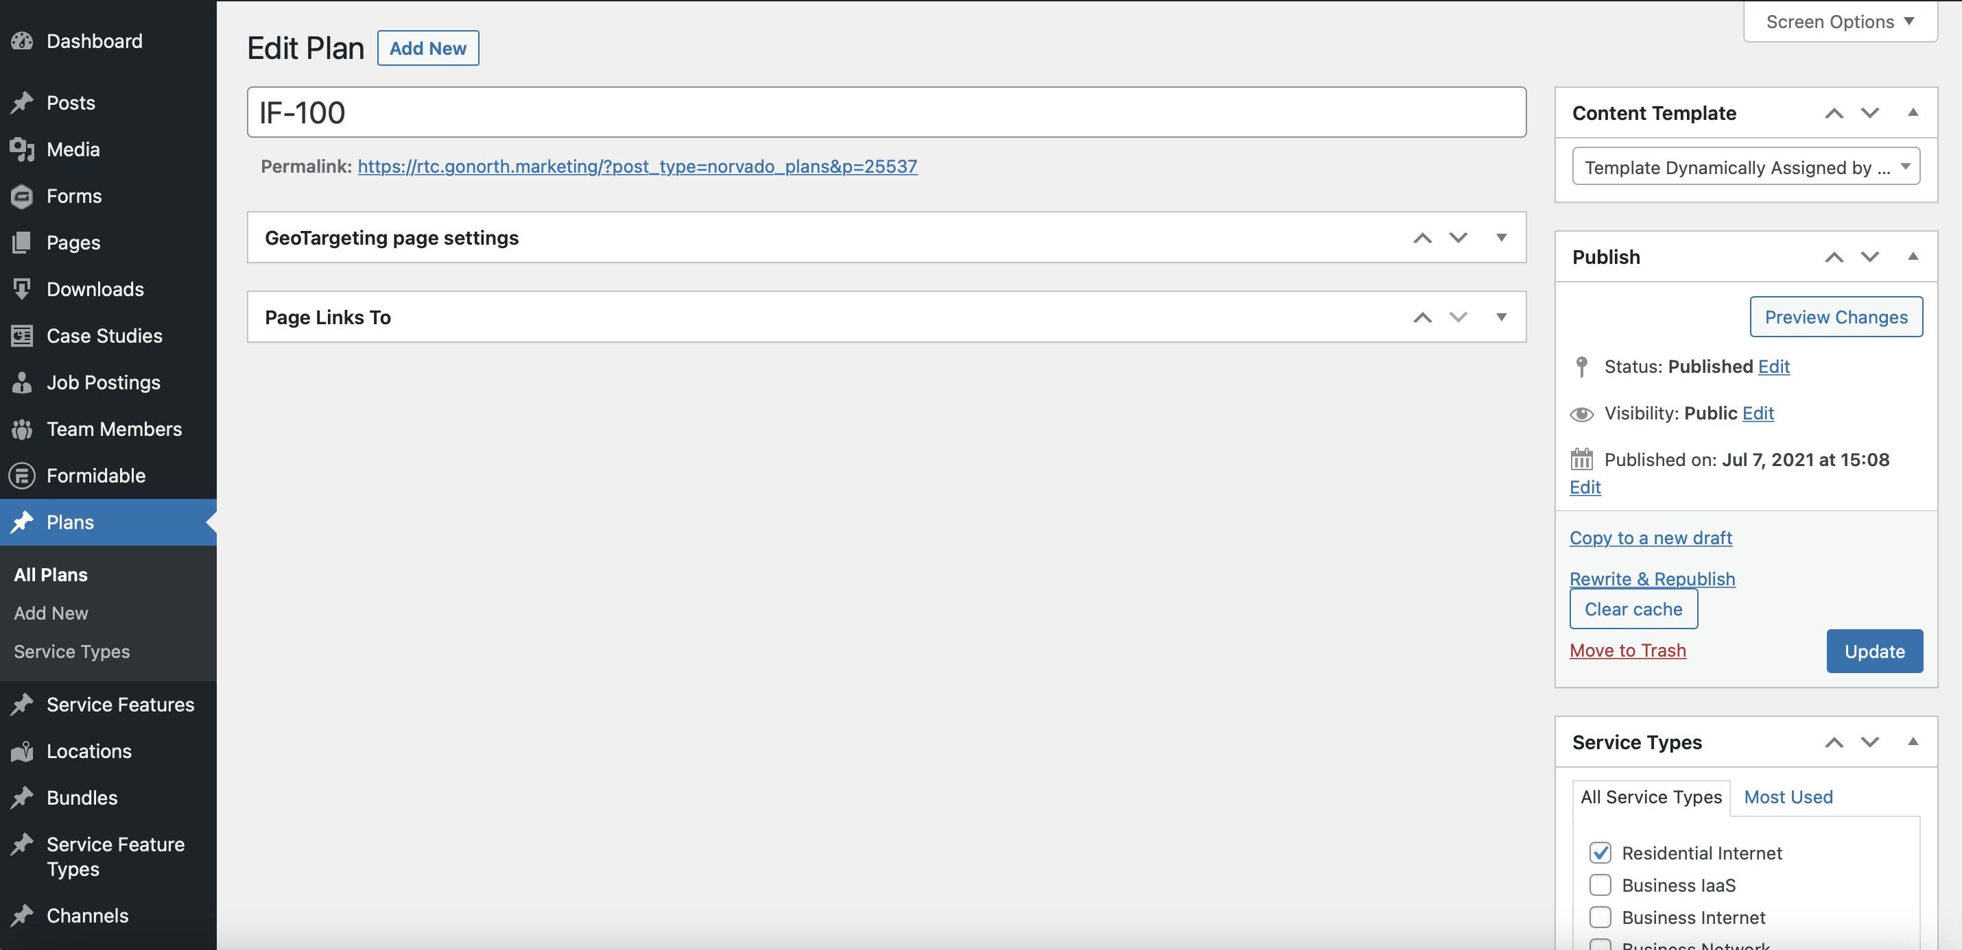Check the Business IaaS checkbox
The height and width of the screenshot is (950, 1962).
(1600, 886)
